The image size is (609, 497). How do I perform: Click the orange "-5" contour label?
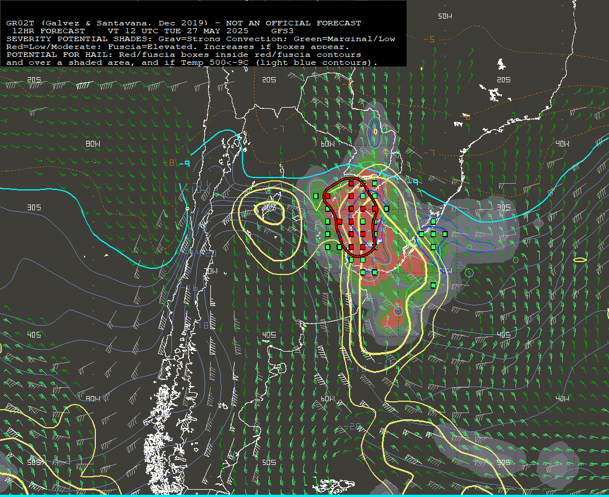click(429, 39)
